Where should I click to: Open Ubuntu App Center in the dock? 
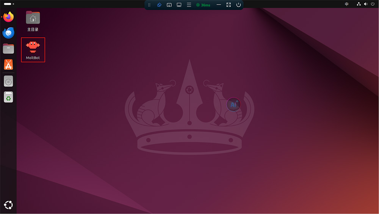tap(8, 65)
